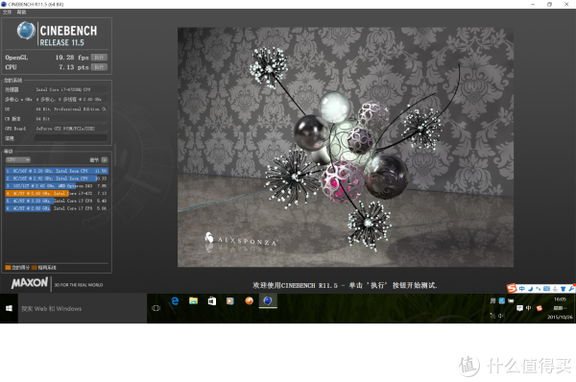Toggle Sogou Chinese/English mode on floating bar
576x382 pixels.
pos(522,289)
